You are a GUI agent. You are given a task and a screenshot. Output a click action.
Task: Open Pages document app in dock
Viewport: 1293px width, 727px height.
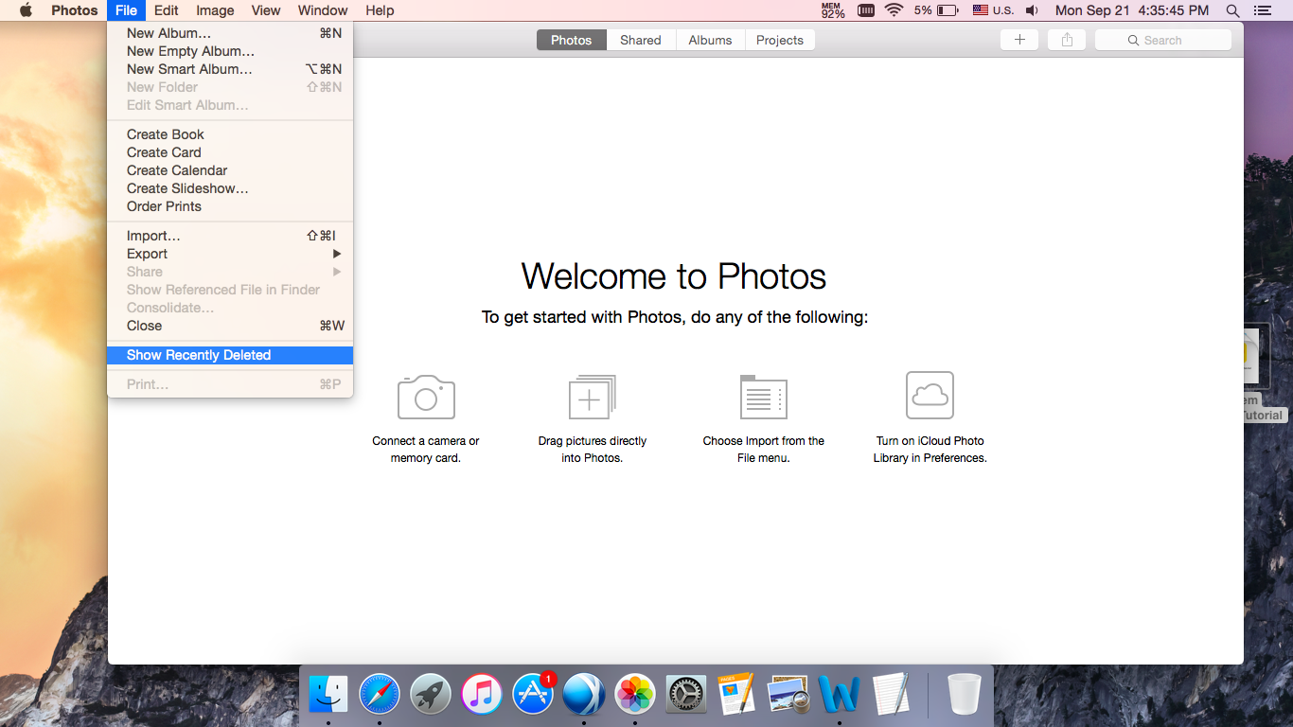pyautogui.click(x=737, y=694)
